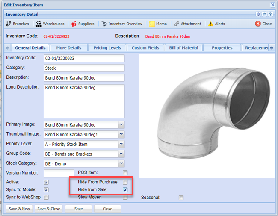Screen dimensions: 278x216
Task: Open the Inventory Overview icon
Action: [104, 24]
